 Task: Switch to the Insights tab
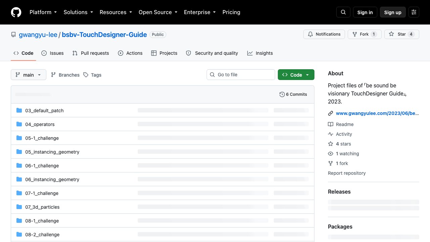(260, 53)
